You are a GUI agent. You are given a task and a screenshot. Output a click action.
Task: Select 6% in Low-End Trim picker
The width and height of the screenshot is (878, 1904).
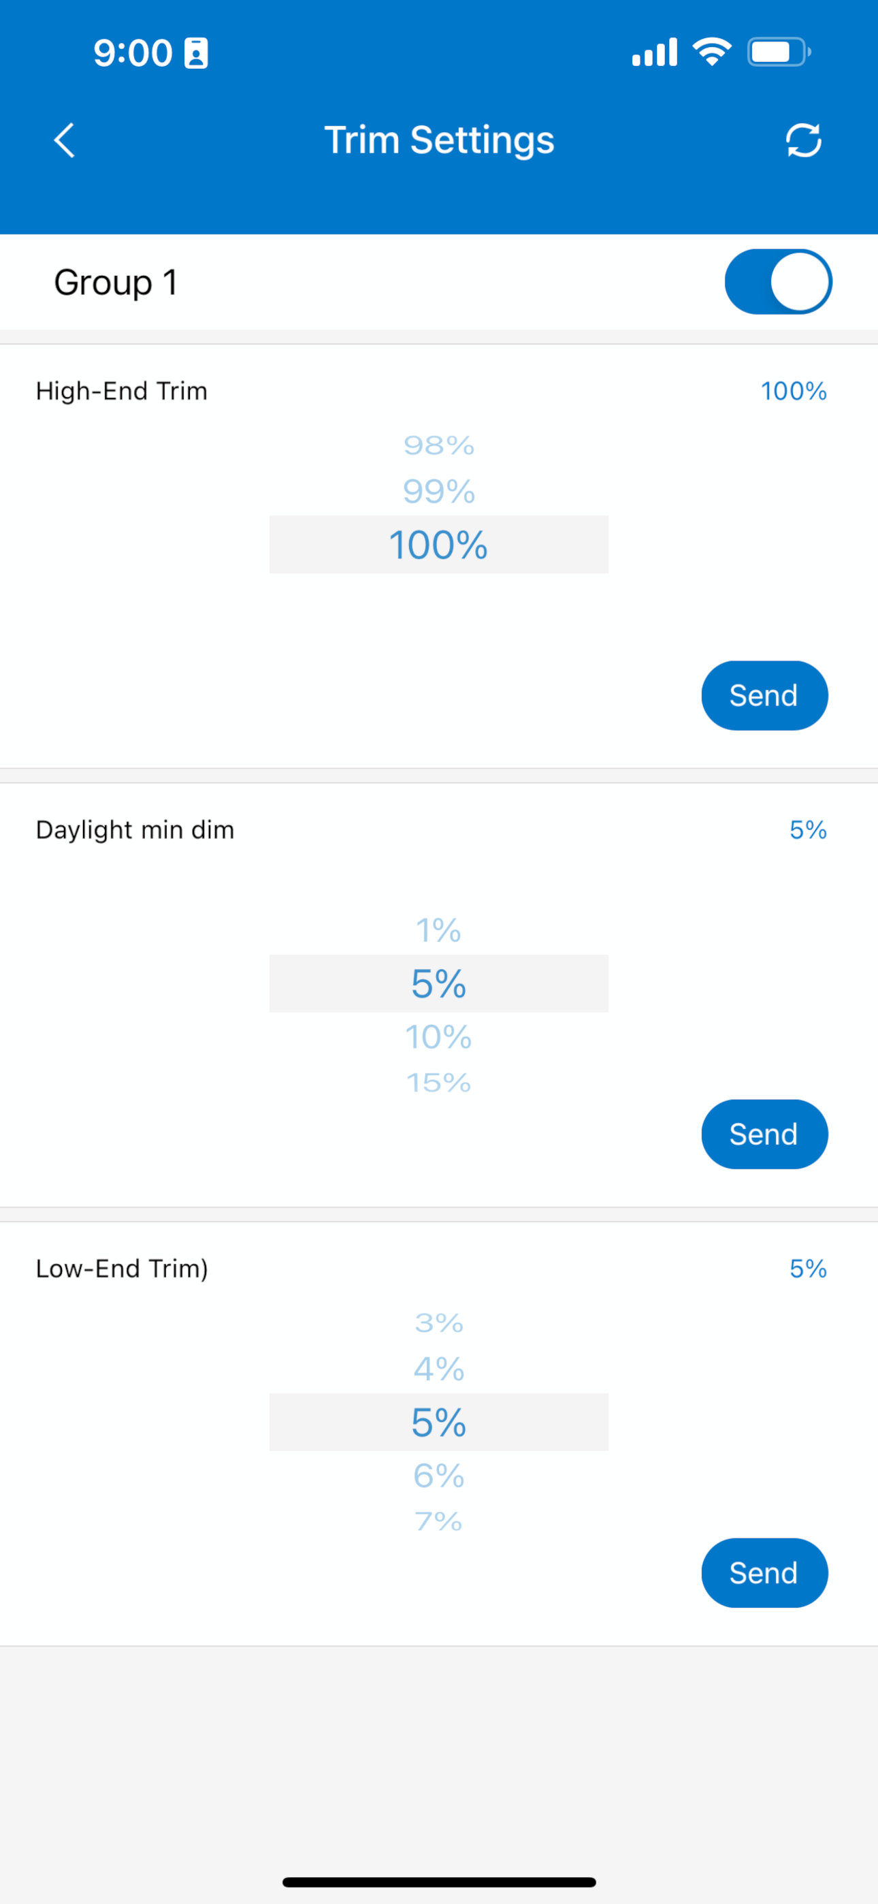(x=439, y=1476)
